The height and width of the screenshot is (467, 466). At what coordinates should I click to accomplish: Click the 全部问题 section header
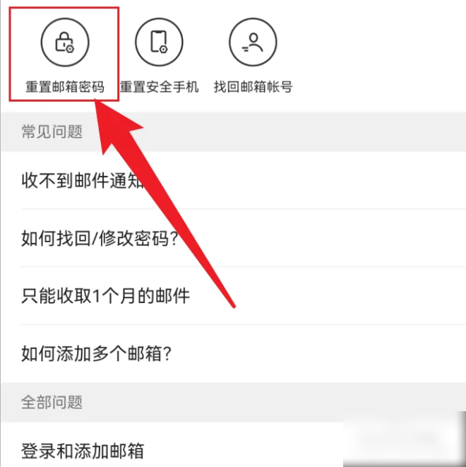coord(52,402)
